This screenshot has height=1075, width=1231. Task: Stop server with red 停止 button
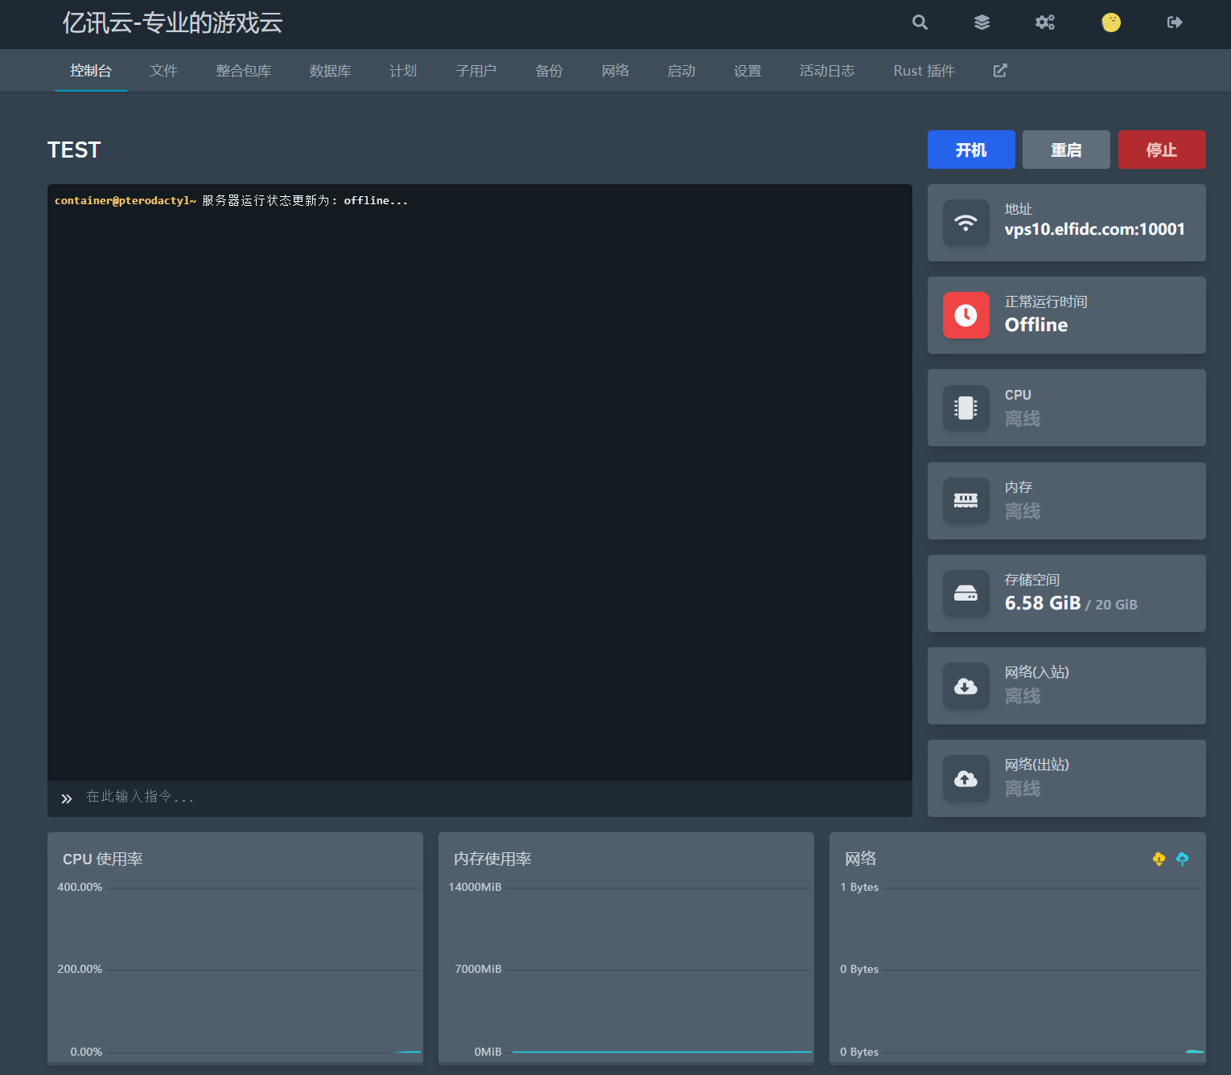click(x=1162, y=150)
